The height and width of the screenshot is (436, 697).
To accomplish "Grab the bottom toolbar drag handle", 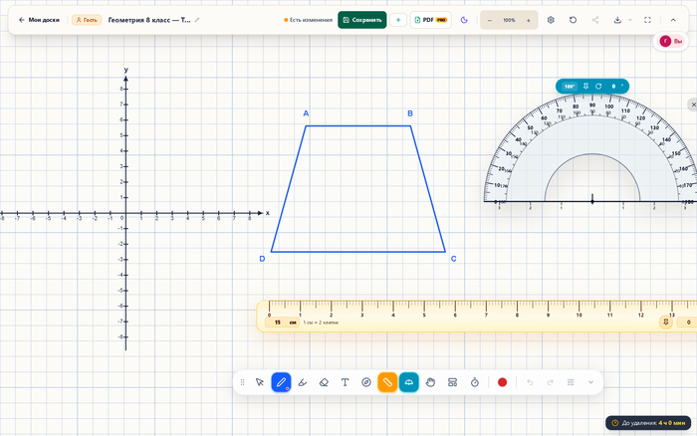I will point(242,382).
